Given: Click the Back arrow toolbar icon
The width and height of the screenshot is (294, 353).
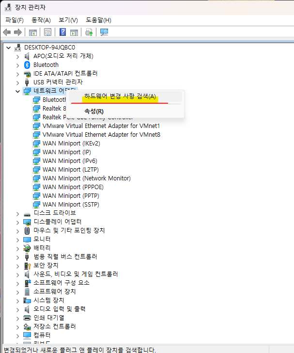Looking at the screenshot, I should 7,32.
